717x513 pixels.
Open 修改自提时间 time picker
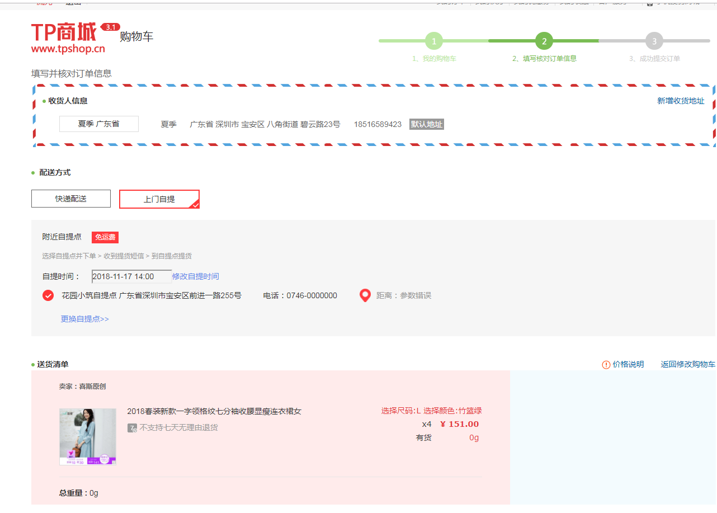point(196,276)
